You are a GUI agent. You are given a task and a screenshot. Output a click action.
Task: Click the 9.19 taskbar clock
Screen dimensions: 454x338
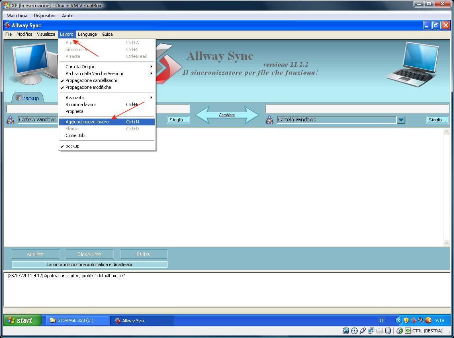(x=440, y=320)
